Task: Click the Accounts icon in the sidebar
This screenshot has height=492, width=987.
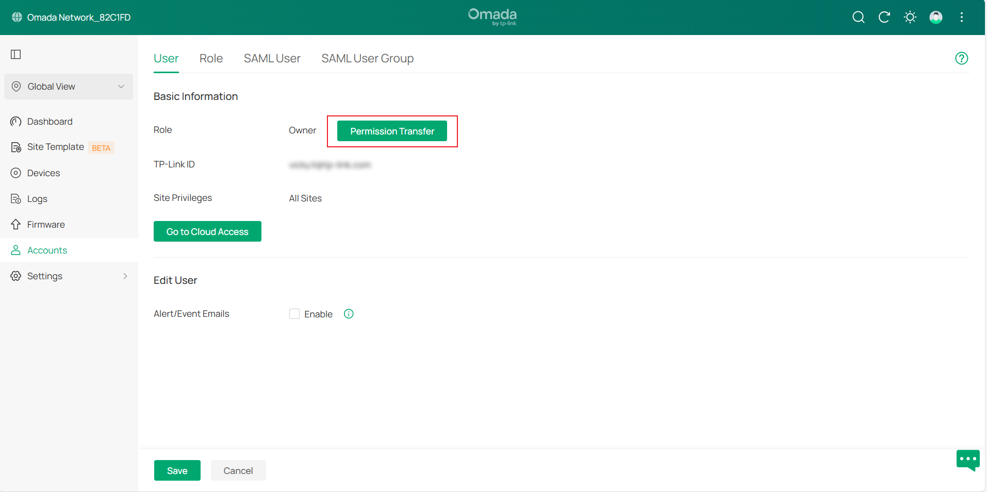Action: (15, 250)
